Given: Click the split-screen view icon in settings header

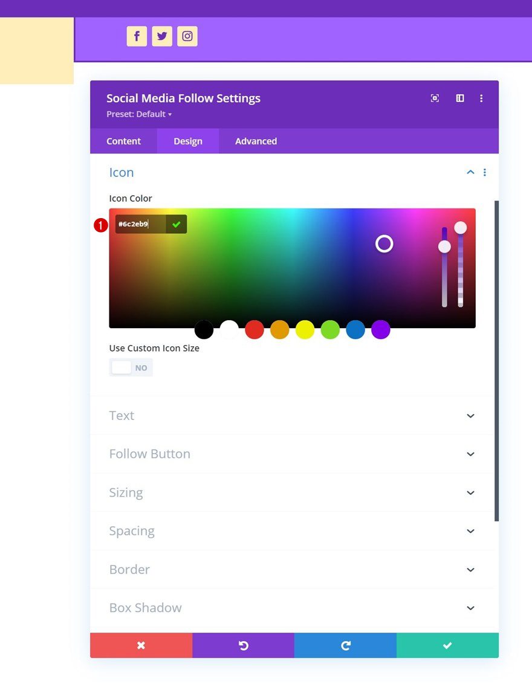Looking at the screenshot, I should (460, 98).
